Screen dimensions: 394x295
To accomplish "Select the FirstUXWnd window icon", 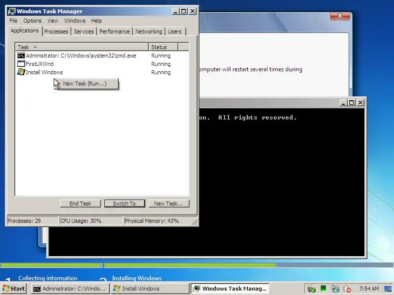I will coord(21,64).
